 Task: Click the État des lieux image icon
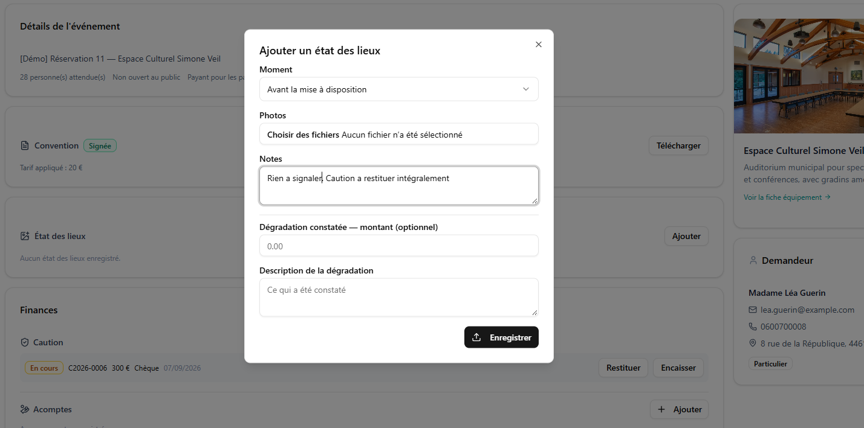(25, 236)
